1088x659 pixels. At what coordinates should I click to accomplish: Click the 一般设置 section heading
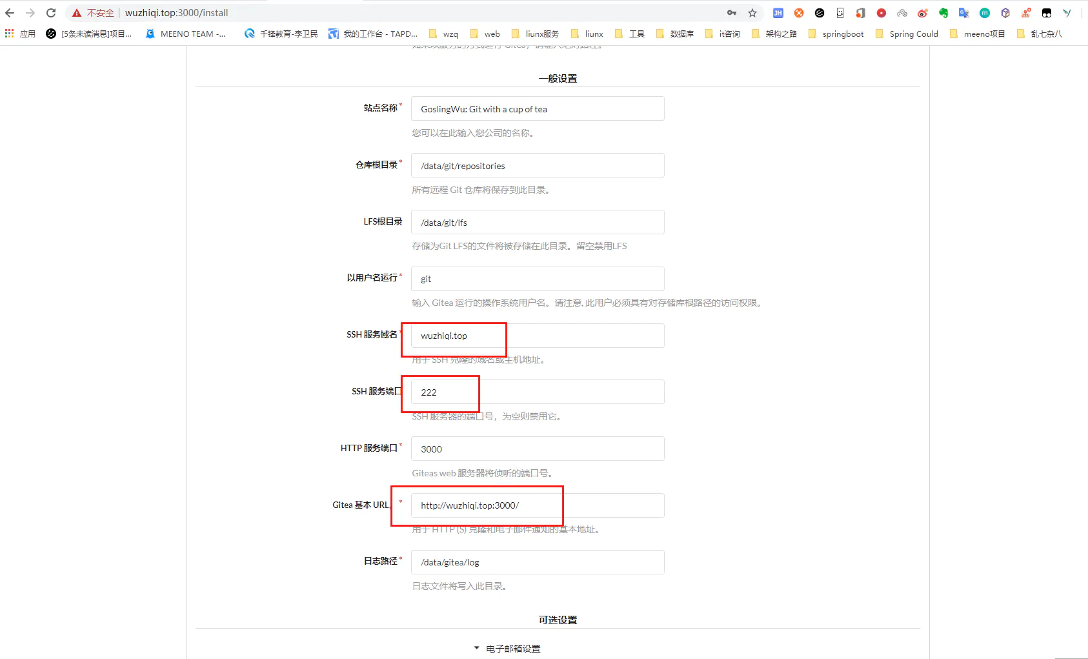tap(558, 78)
